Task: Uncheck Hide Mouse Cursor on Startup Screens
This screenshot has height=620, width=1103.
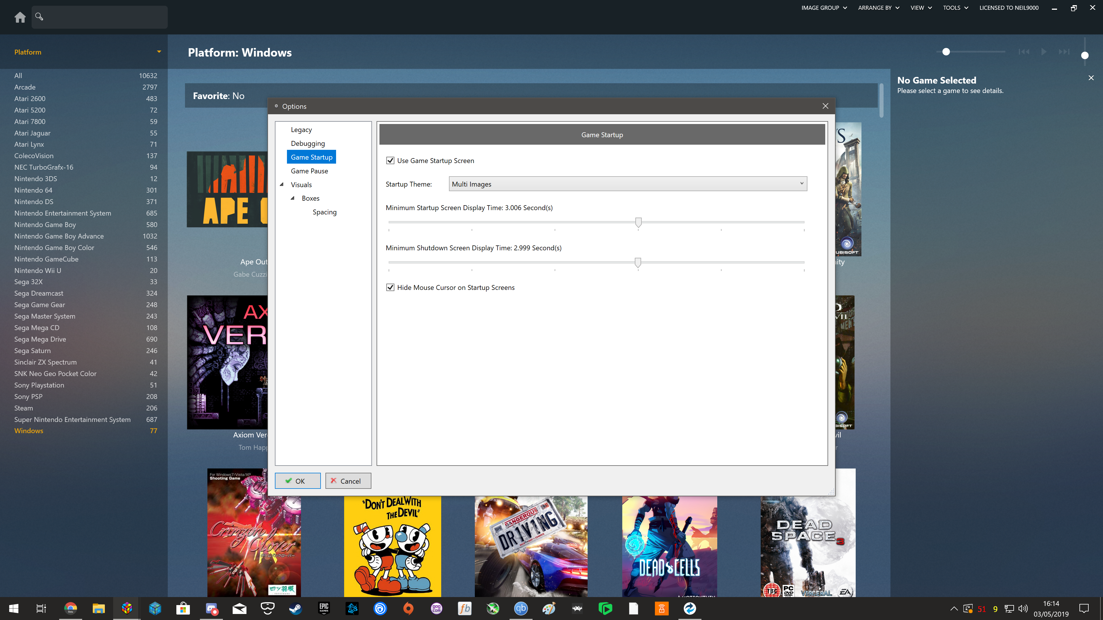Action: tap(390, 288)
